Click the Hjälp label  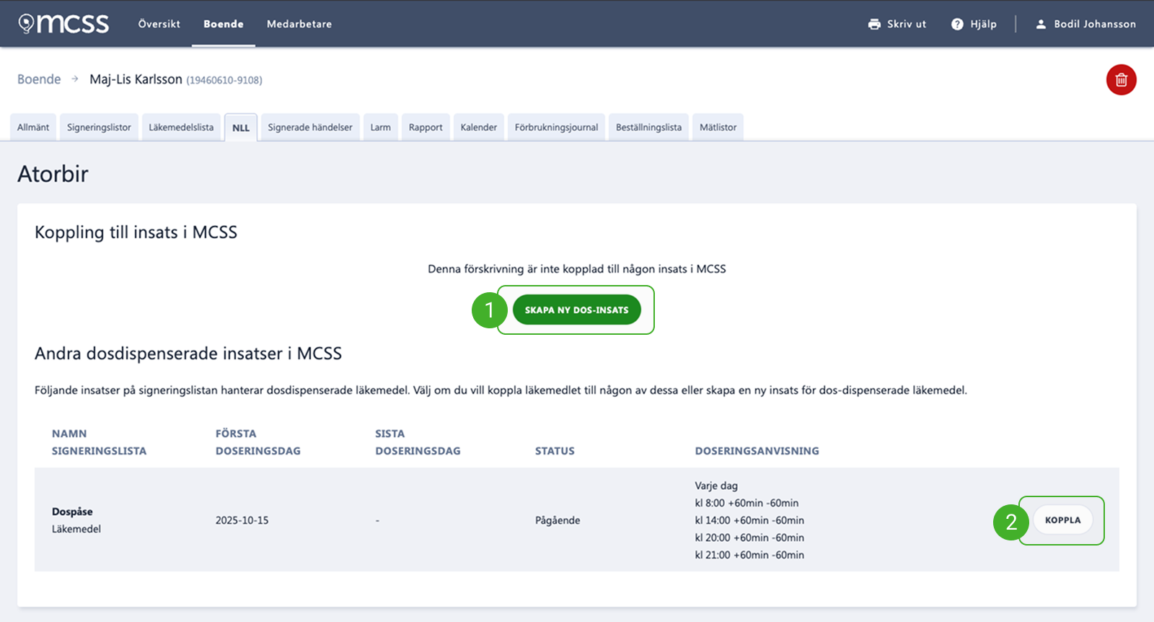(x=984, y=24)
